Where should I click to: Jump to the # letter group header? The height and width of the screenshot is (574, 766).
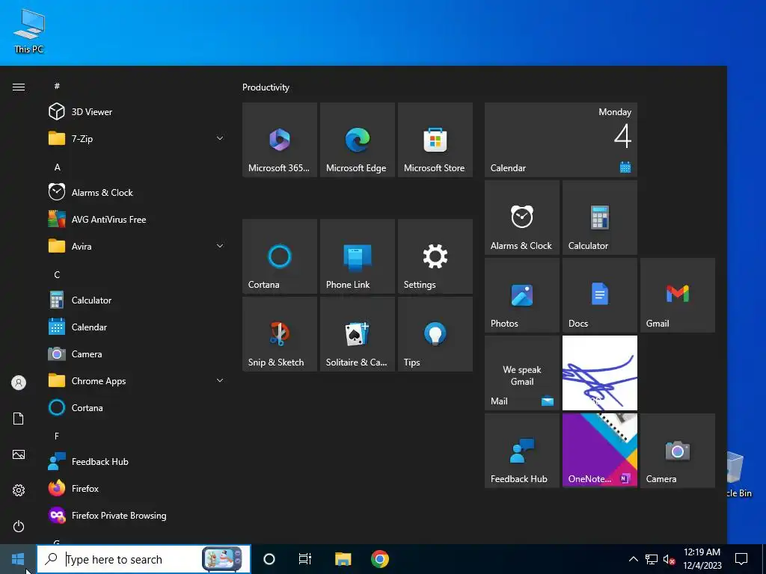[57, 86]
